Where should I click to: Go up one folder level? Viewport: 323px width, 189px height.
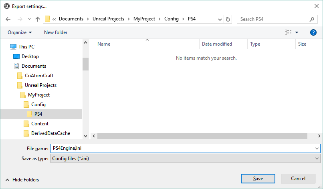click(38, 19)
